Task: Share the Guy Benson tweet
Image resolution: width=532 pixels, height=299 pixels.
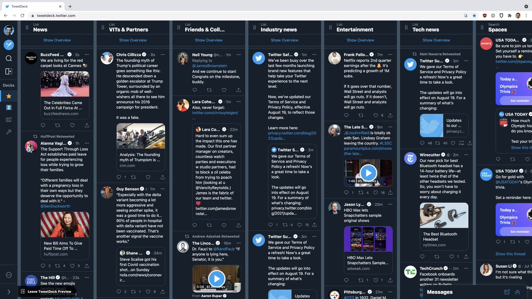Action: pos(163,292)
